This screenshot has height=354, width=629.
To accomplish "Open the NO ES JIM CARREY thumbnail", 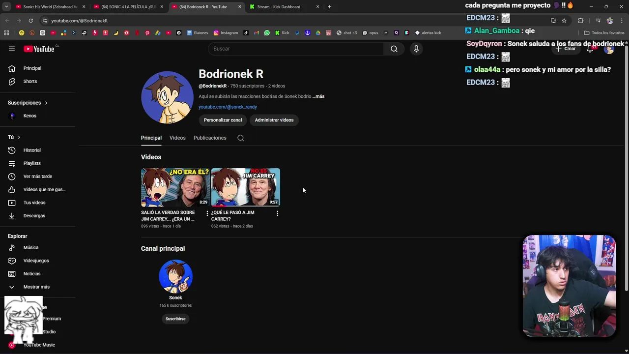I will (246, 187).
